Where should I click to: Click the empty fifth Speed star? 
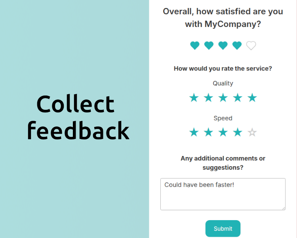(x=252, y=132)
